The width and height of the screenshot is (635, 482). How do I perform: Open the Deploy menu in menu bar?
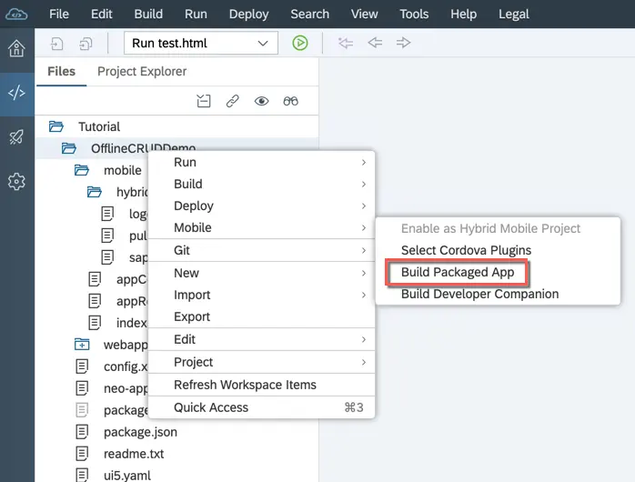249,15
